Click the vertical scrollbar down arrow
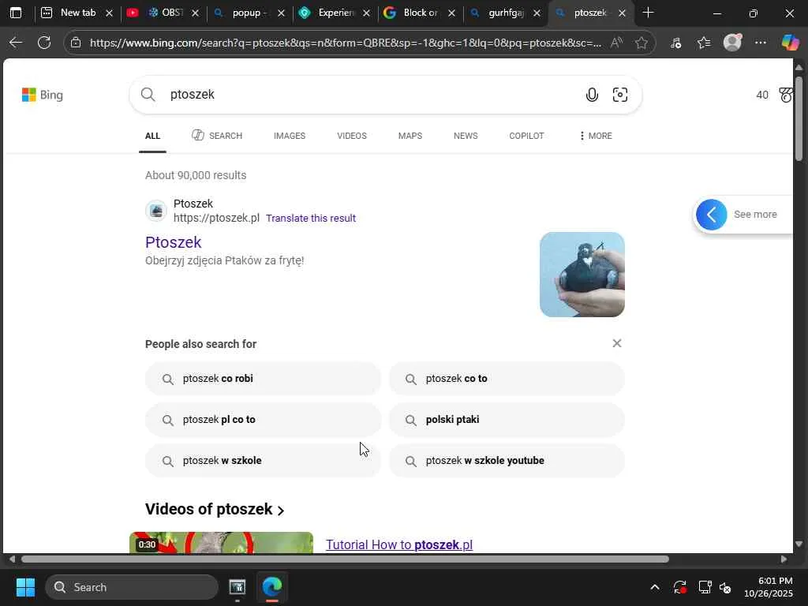The image size is (808, 606). pyautogui.click(x=799, y=544)
